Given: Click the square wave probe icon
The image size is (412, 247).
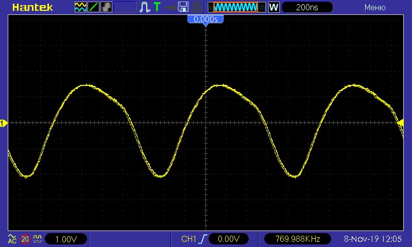Looking at the screenshot, I should point(38,239).
